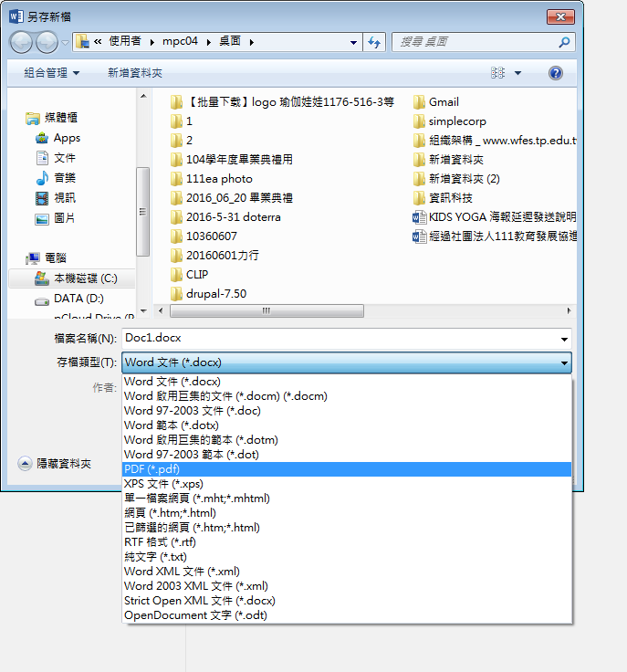Select the Gmail folder
Viewport: 627px width, 672px height.
point(436,102)
